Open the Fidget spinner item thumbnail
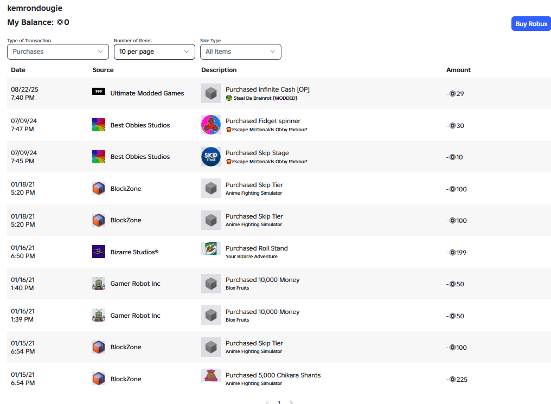Screen dimensions: 551x404 click(211, 125)
